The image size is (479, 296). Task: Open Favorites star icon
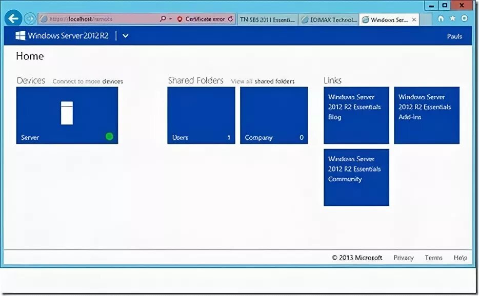452,18
